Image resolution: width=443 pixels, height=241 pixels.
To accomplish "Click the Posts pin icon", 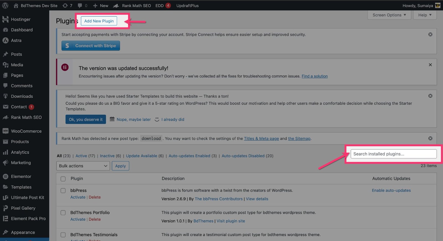I will [x=5, y=54].
